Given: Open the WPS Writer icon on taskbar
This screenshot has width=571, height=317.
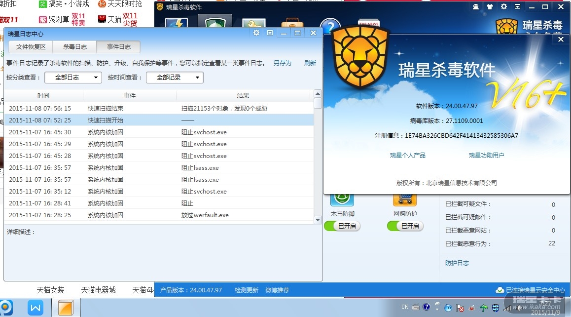Looking at the screenshot, I should 36,308.
